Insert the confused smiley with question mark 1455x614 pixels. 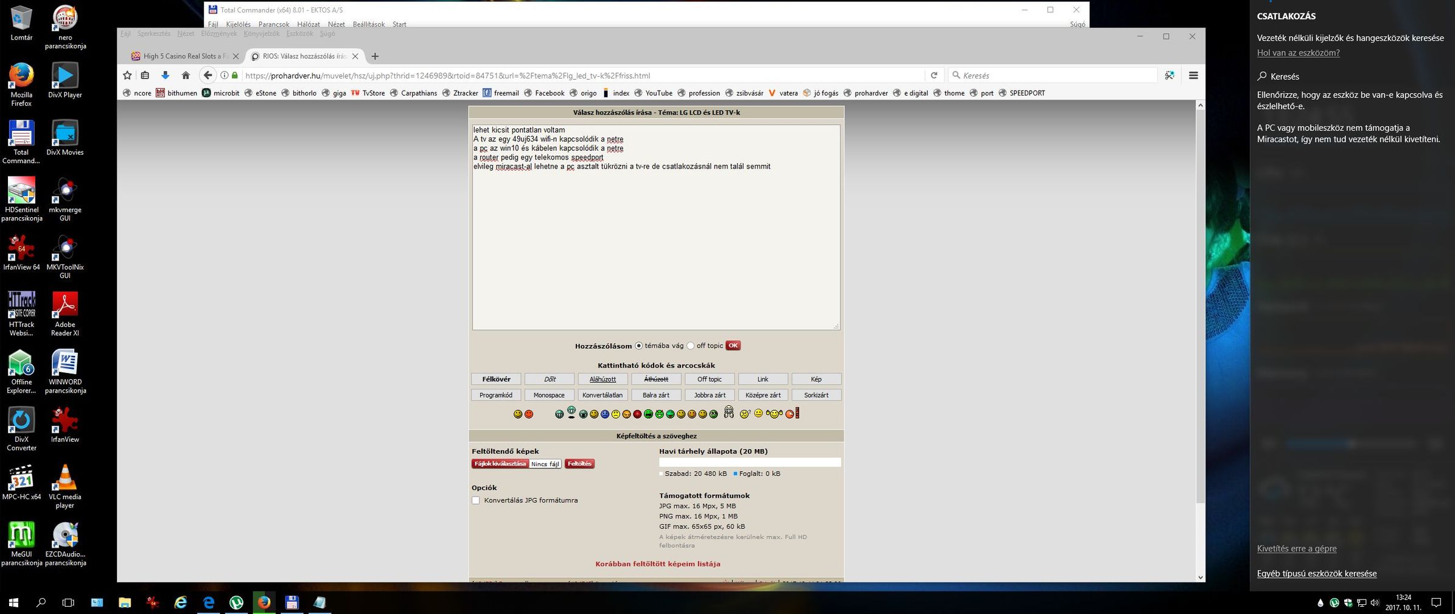[745, 414]
